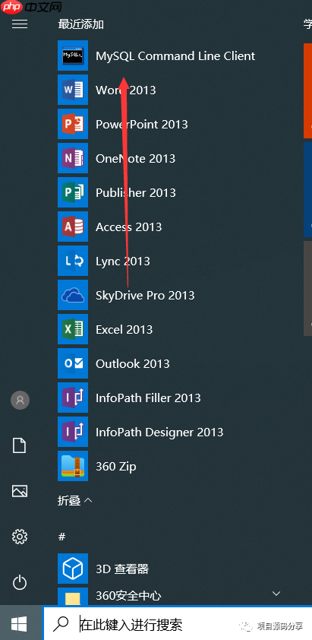The height and width of the screenshot is (640, 312).
Task: Open the OneNote 2013 icon
Action: [x=73, y=158]
